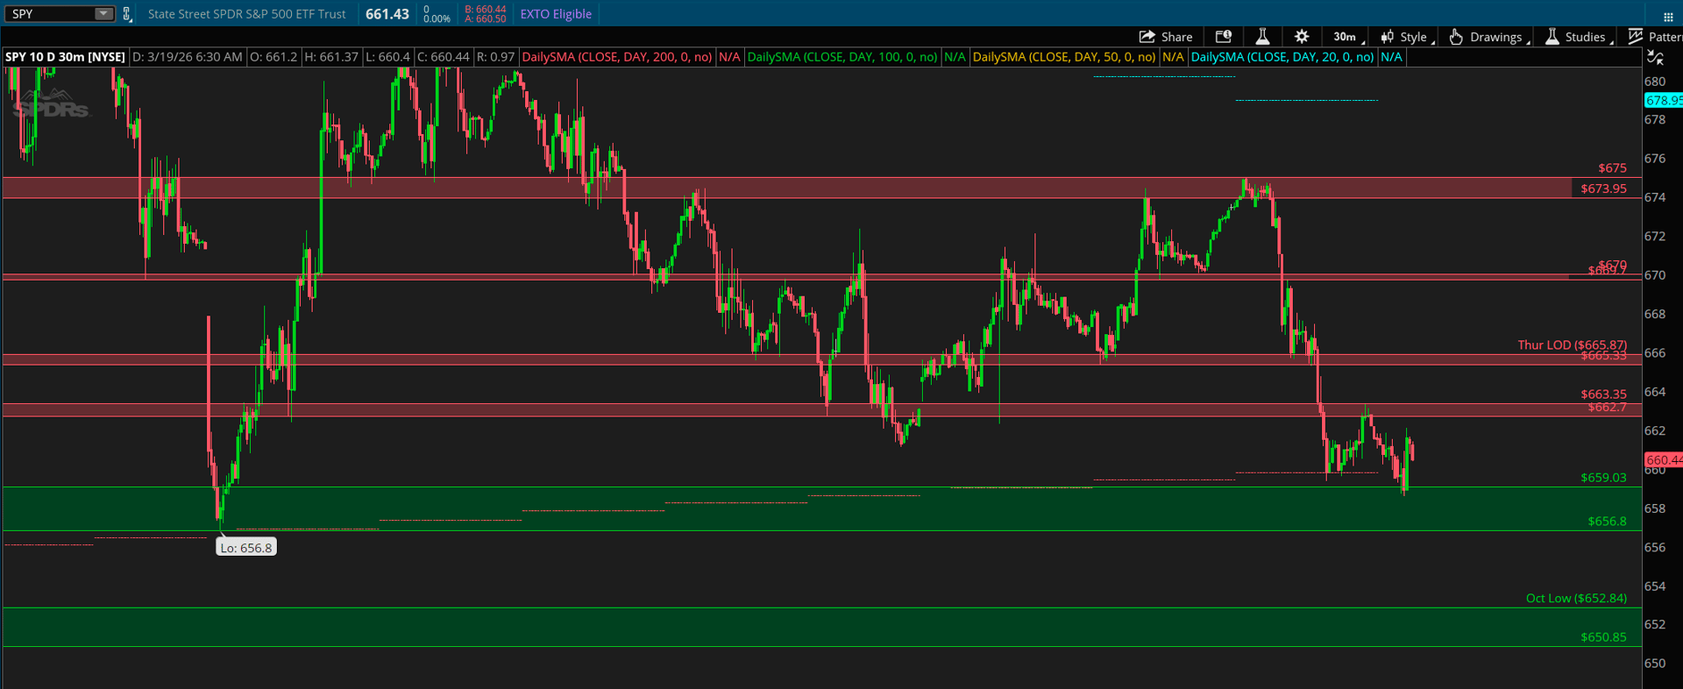Click the flask icon next to the gear

(1262, 37)
